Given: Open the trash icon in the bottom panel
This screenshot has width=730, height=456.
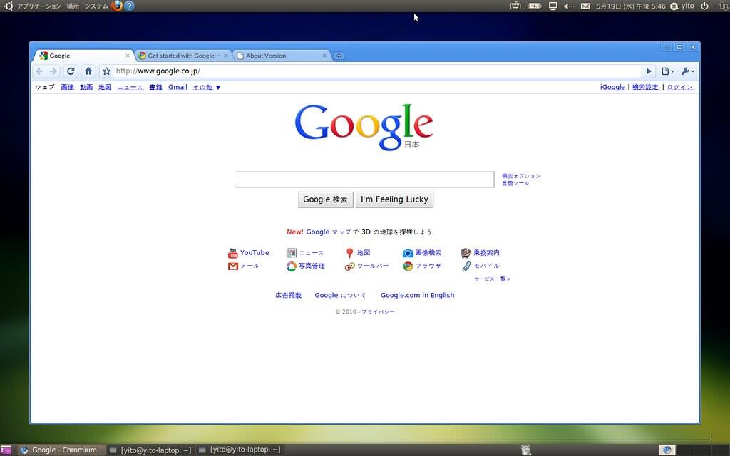Looking at the screenshot, I should coord(526,450).
